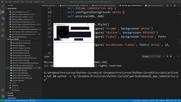This screenshot has height=102, width=181.
Task: Expand the TIMELINE section
Action: pos(10,96)
